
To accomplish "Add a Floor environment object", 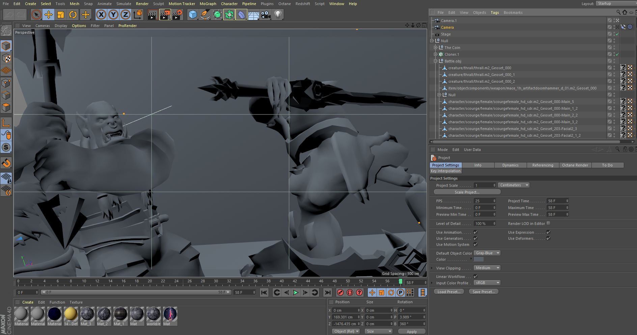I will (x=253, y=15).
